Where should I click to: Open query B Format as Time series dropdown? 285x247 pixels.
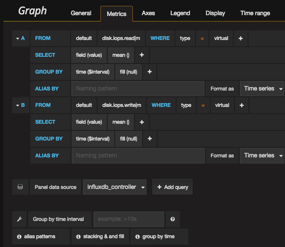click(262, 156)
